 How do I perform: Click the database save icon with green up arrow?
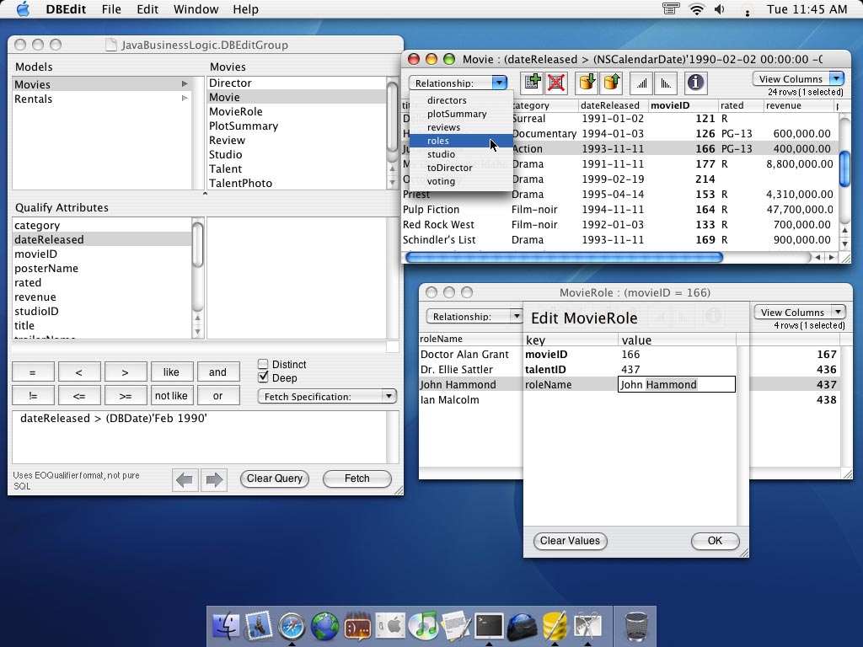[x=612, y=83]
